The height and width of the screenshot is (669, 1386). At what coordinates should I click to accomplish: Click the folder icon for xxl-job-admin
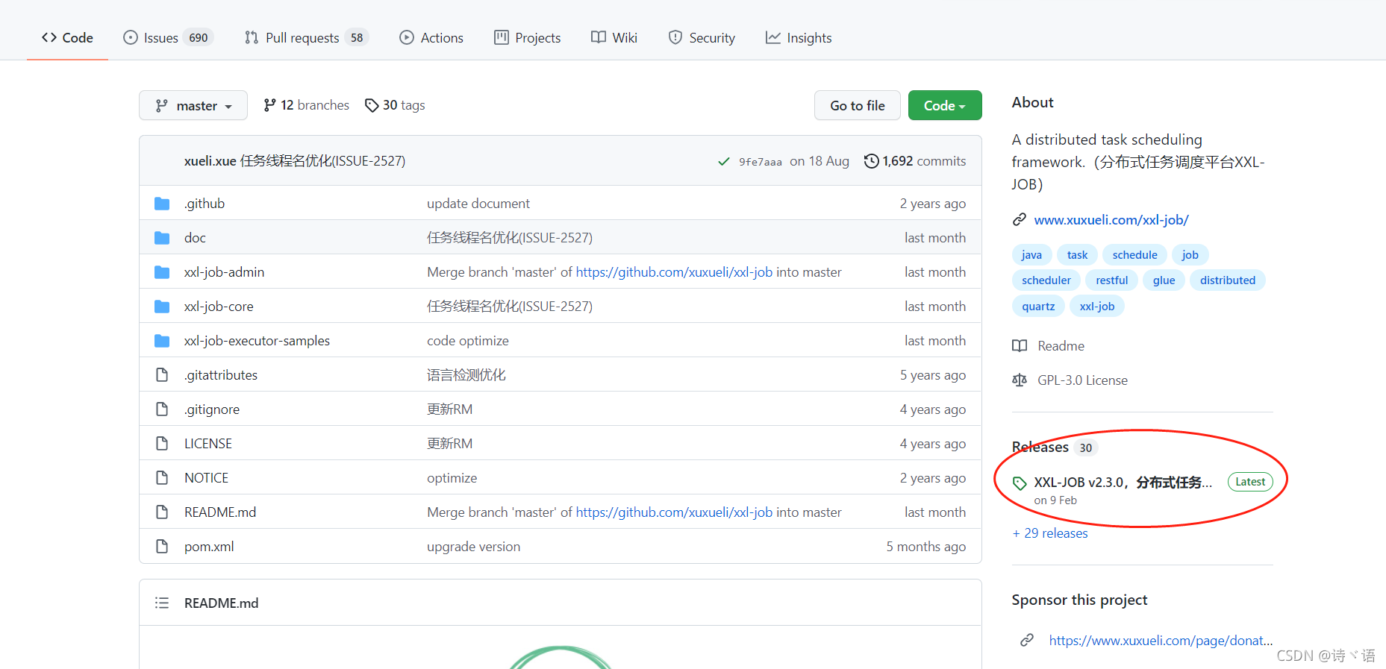162,272
